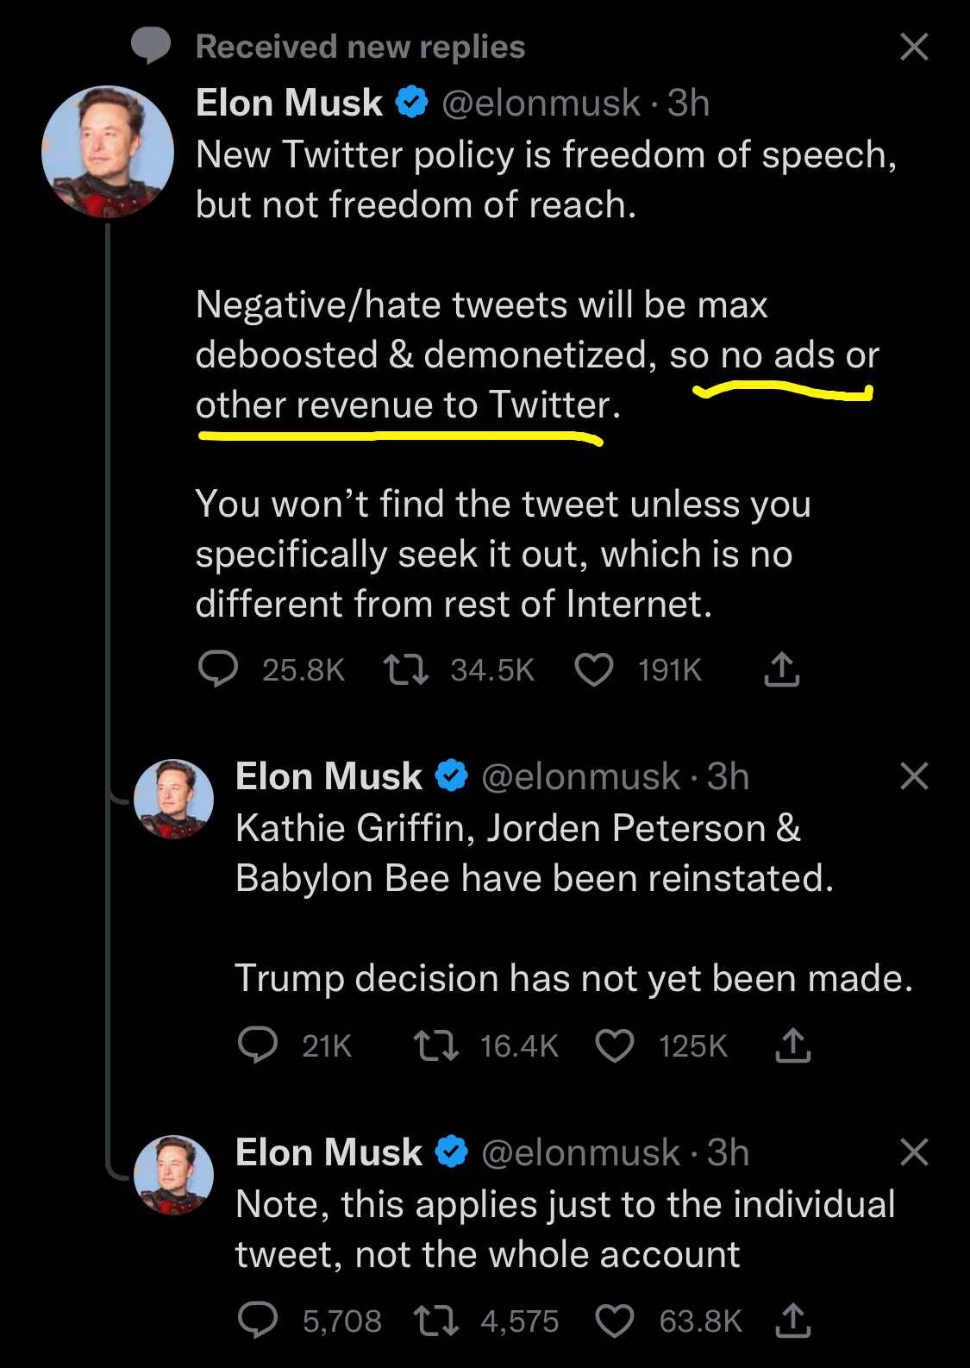
Task: Dismiss the 'Babylon Bee' reply tweet
Action: tap(914, 776)
